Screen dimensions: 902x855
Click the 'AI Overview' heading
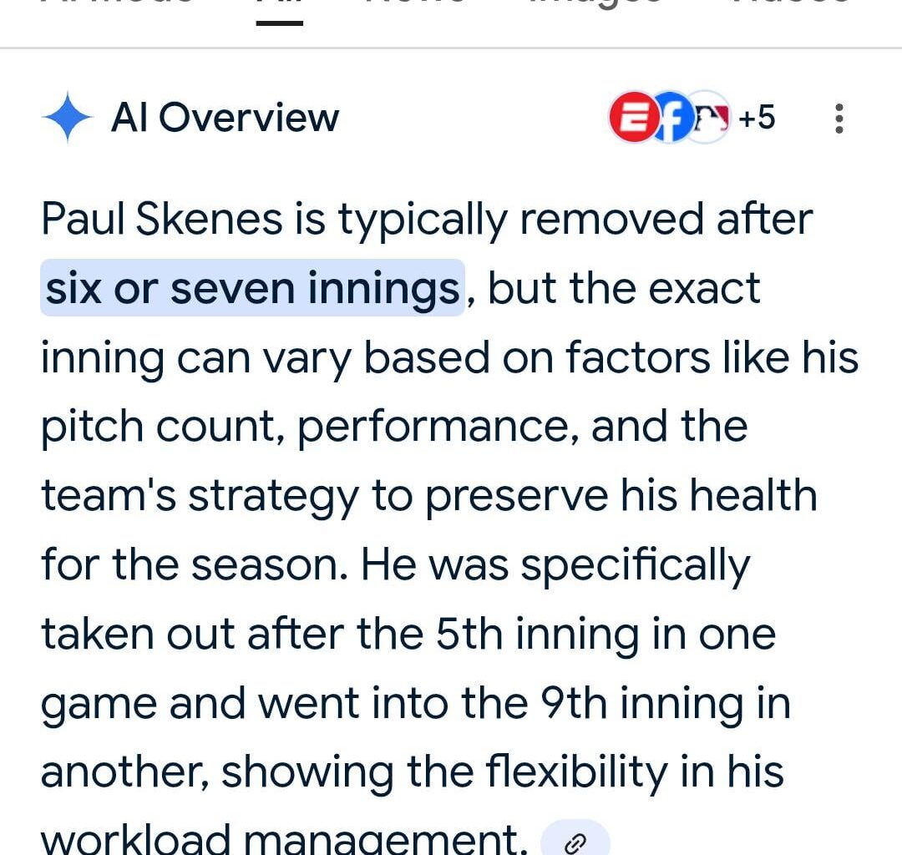click(x=225, y=118)
